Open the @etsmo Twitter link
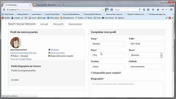This screenshot has width=176, height=99. (55, 50)
